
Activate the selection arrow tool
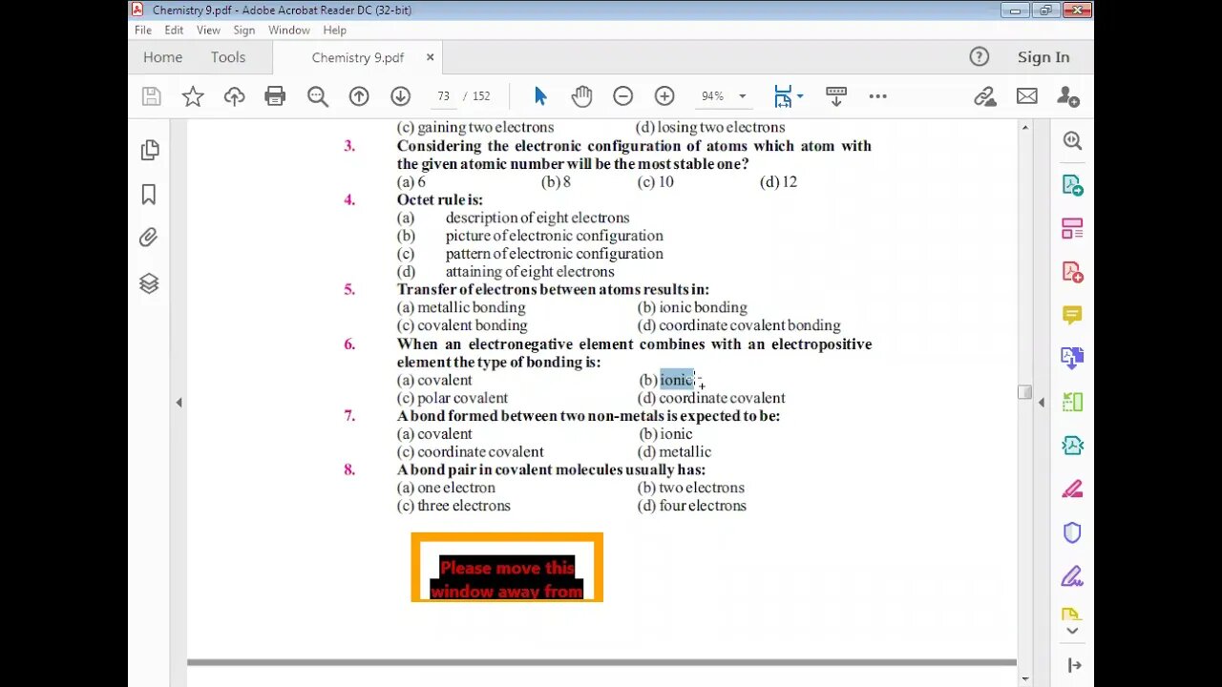(540, 96)
